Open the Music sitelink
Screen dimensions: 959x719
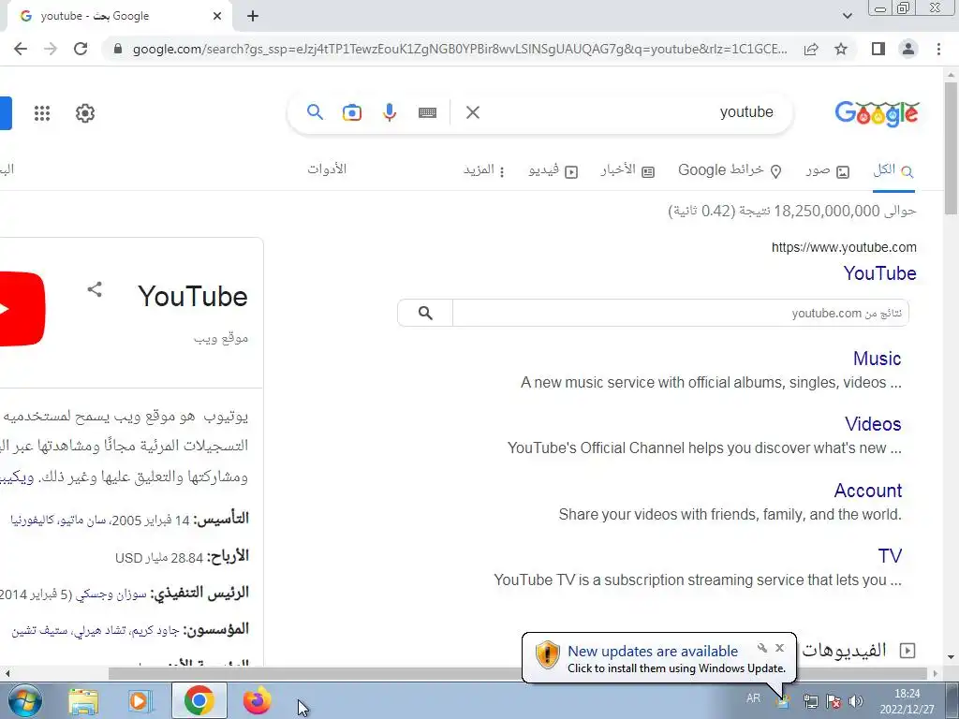pyautogui.click(x=877, y=359)
